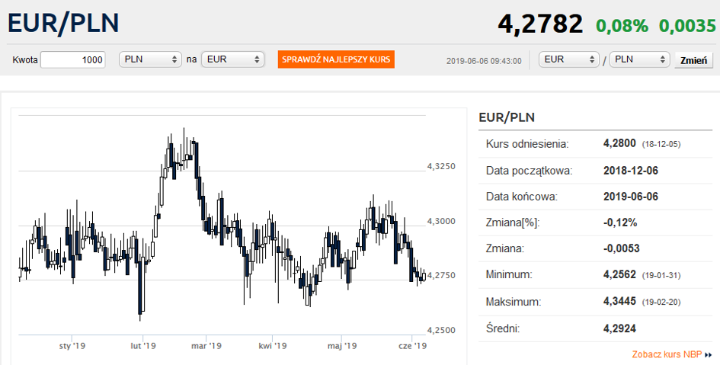
Task: Click the Minimum value 4,2562 row
Action: tap(596, 275)
